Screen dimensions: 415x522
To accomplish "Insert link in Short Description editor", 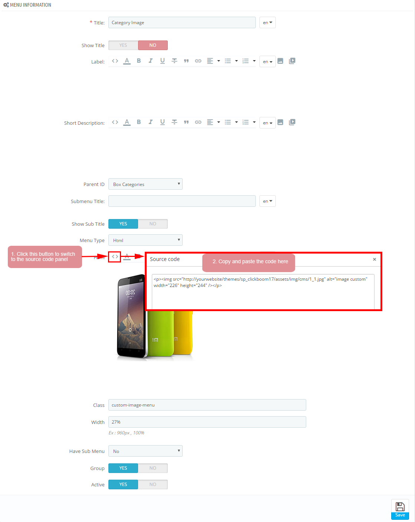I will point(198,122).
